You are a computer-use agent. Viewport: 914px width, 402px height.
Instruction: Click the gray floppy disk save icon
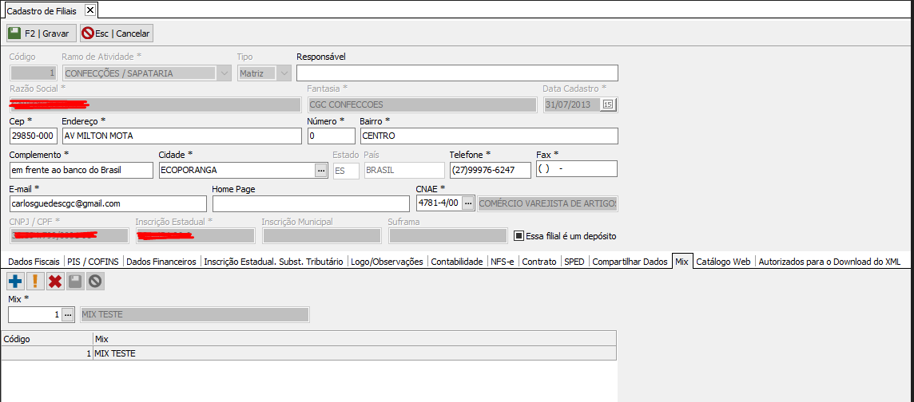[x=75, y=281]
